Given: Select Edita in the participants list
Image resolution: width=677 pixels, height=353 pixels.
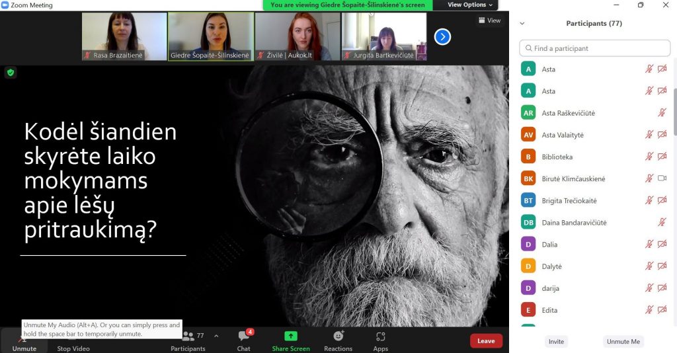Looking at the screenshot, I should tap(594, 310).
